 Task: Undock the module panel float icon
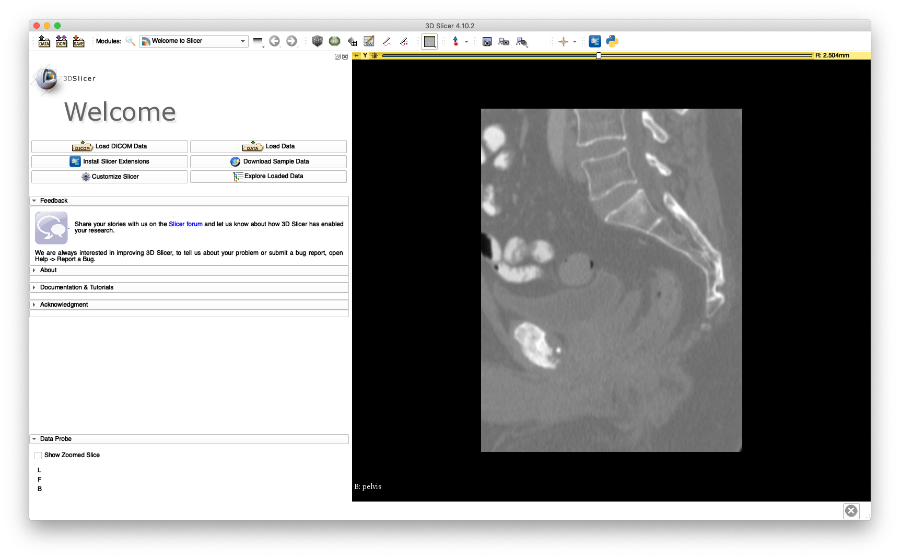pos(337,56)
